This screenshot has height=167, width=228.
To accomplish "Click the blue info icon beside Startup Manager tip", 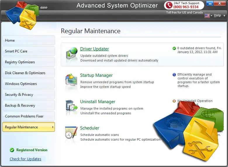I will pyautogui.click(x=174, y=75).
